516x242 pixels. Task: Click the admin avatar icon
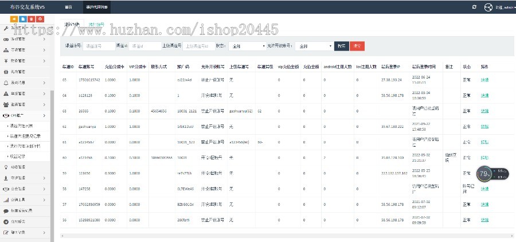tap(488, 7)
